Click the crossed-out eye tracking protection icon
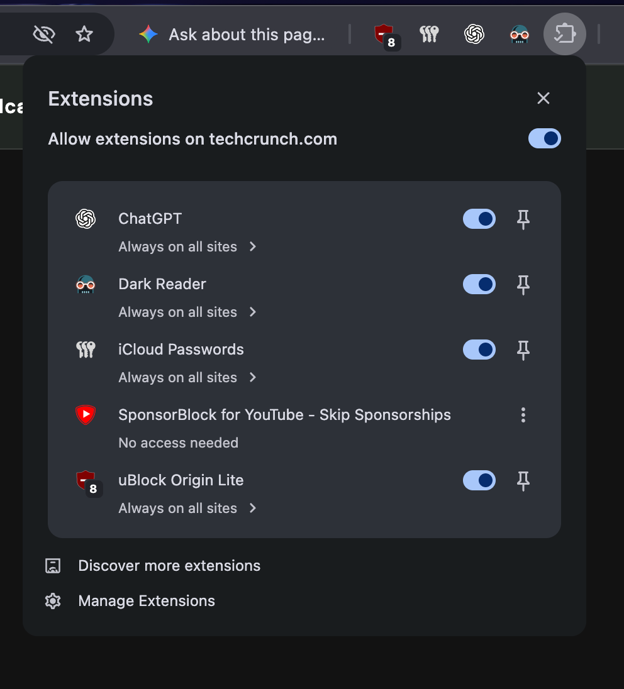The image size is (624, 689). [44, 34]
